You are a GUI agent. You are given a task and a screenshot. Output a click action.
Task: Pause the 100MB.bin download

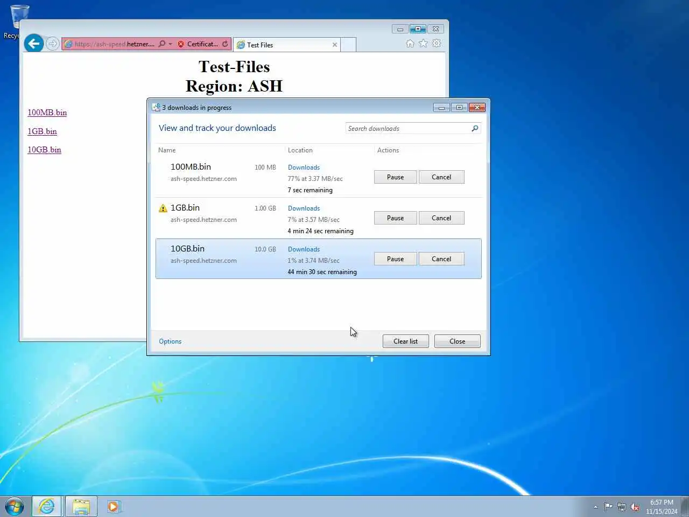395,177
